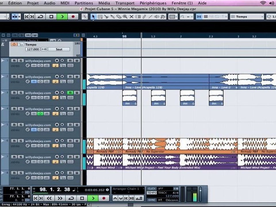This screenshot has height=207, width=276.
Task: Lock track 4 with the lock icon
Action: coord(63,114)
